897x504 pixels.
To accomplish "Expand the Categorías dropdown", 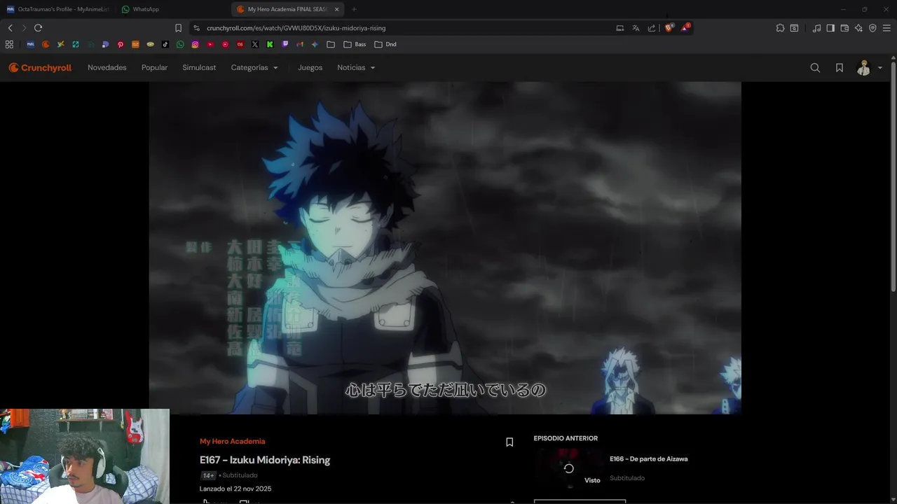I will [x=254, y=68].
